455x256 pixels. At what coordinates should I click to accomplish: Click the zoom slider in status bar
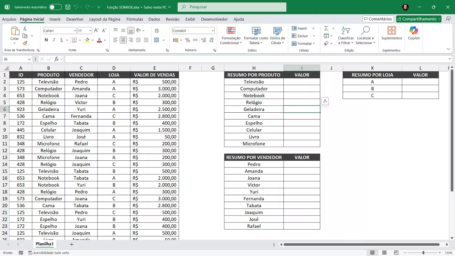click(423, 253)
